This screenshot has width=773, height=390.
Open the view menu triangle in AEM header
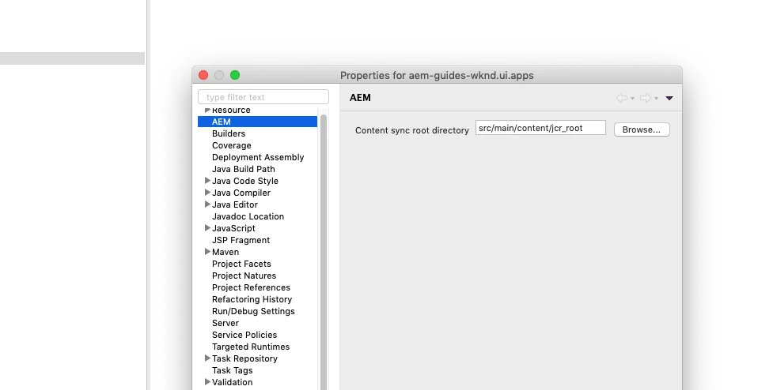point(669,99)
